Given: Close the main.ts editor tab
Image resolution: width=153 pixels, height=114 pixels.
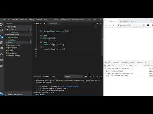Looking at the screenshot, I should pyautogui.click(x=45, y=23).
